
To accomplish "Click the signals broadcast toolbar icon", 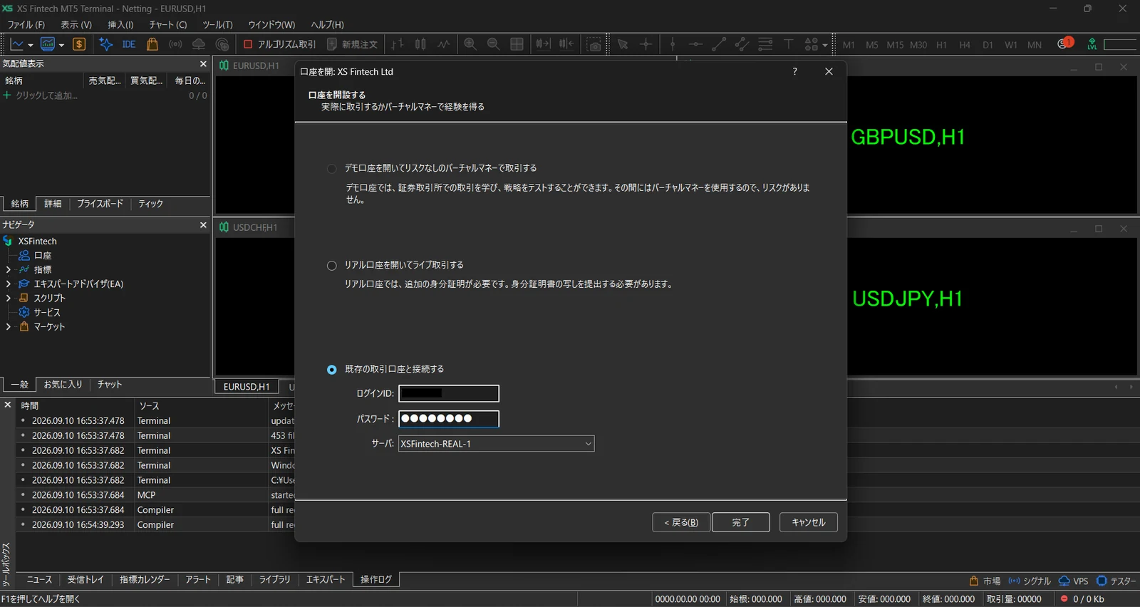I will [175, 44].
